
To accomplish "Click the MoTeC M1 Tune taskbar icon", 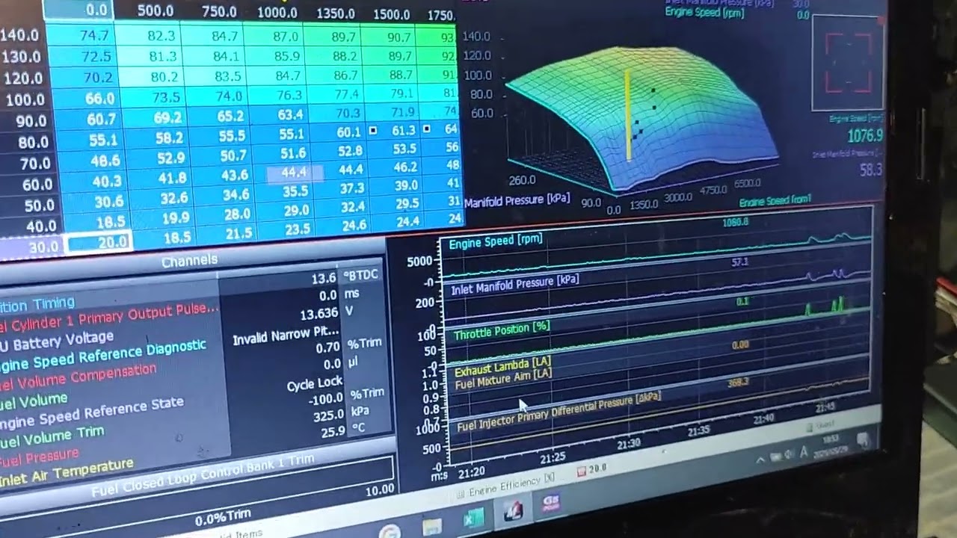I will (513, 510).
